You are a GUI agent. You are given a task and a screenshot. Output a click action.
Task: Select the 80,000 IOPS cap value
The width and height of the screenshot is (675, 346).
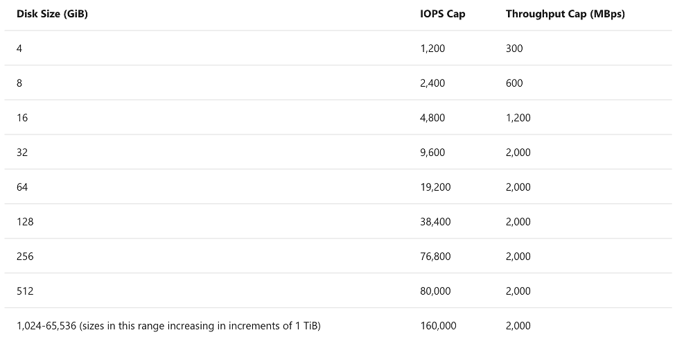click(x=435, y=291)
